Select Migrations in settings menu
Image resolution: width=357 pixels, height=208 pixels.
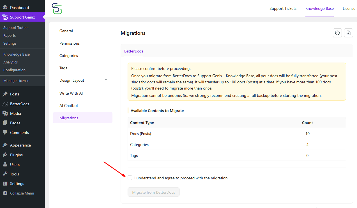pos(82,118)
